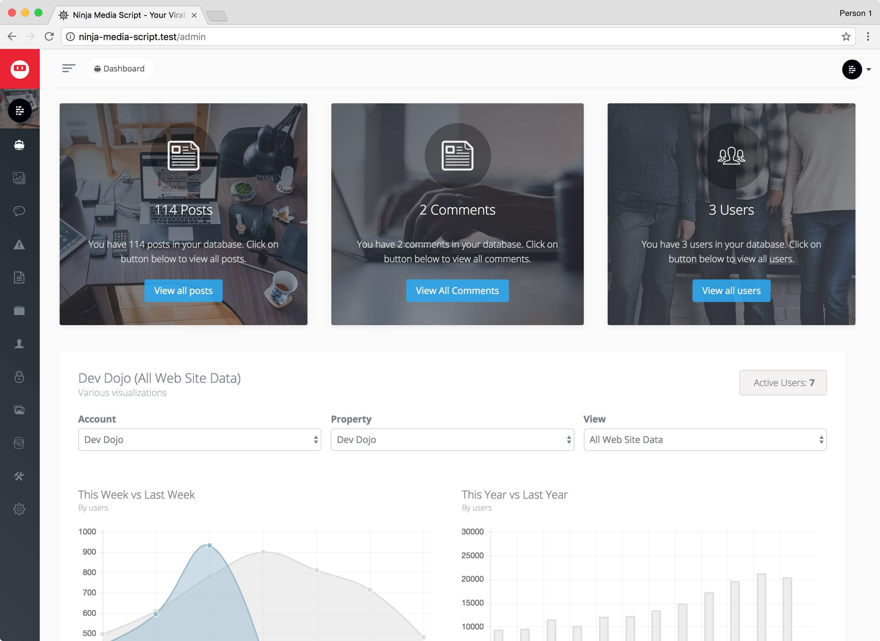Expand the View dropdown showing All Web Site Data
880x641 pixels.
pos(705,440)
